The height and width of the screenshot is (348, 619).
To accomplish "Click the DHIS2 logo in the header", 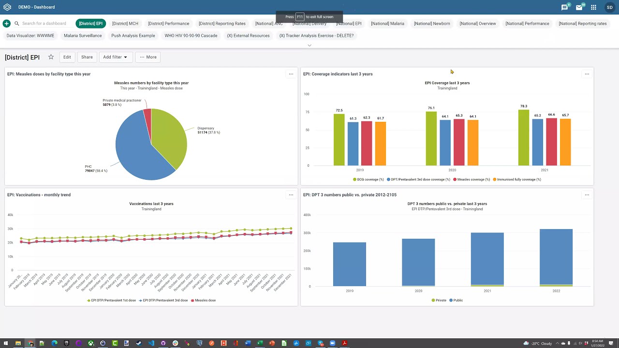I will (x=7, y=7).
